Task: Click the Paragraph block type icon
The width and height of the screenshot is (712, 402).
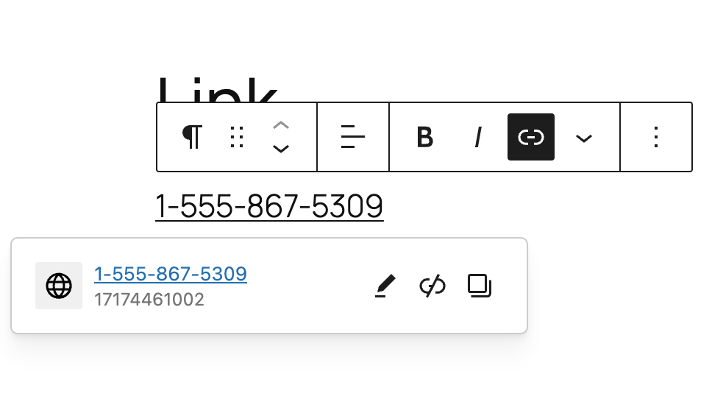Action: pos(192,137)
